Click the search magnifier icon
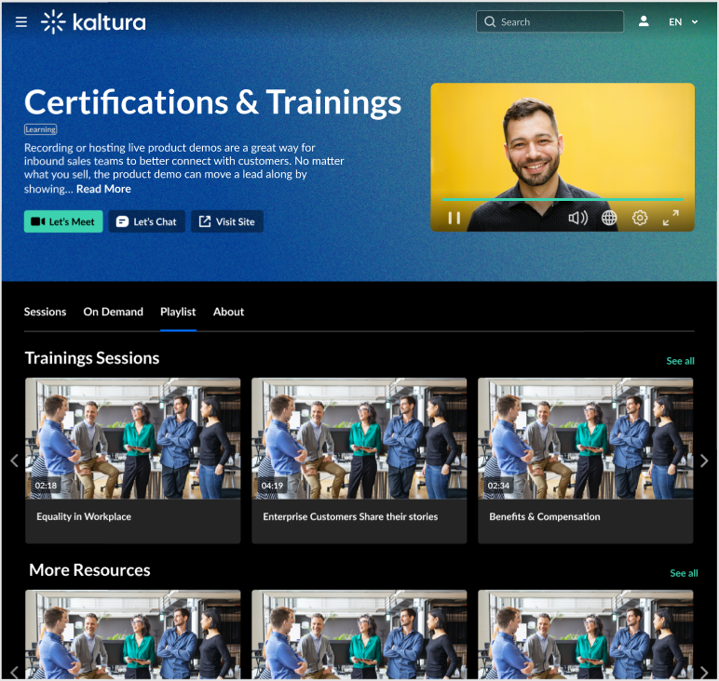The image size is (719, 681). [490, 22]
